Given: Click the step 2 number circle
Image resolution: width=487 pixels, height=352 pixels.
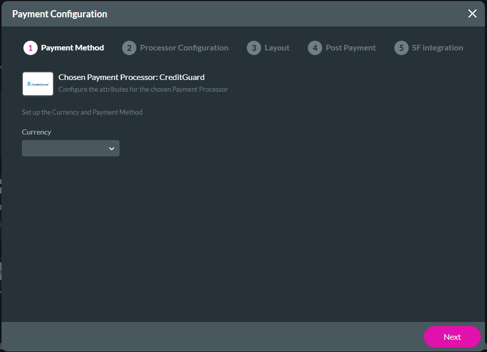Looking at the screenshot, I should pos(129,48).
